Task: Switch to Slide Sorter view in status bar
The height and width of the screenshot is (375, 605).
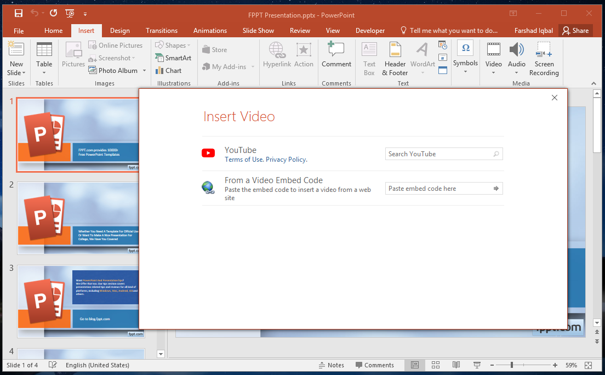Action: [x=436, y=365]
